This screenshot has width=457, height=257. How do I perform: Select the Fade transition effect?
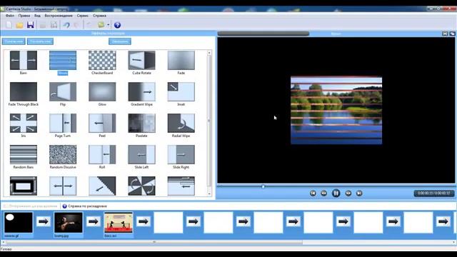(181, 60)
